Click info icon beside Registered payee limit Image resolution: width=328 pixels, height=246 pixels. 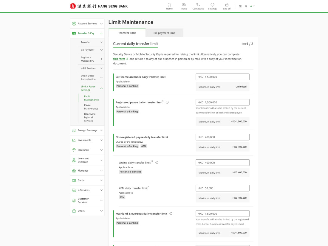click(x=167, y=102)
